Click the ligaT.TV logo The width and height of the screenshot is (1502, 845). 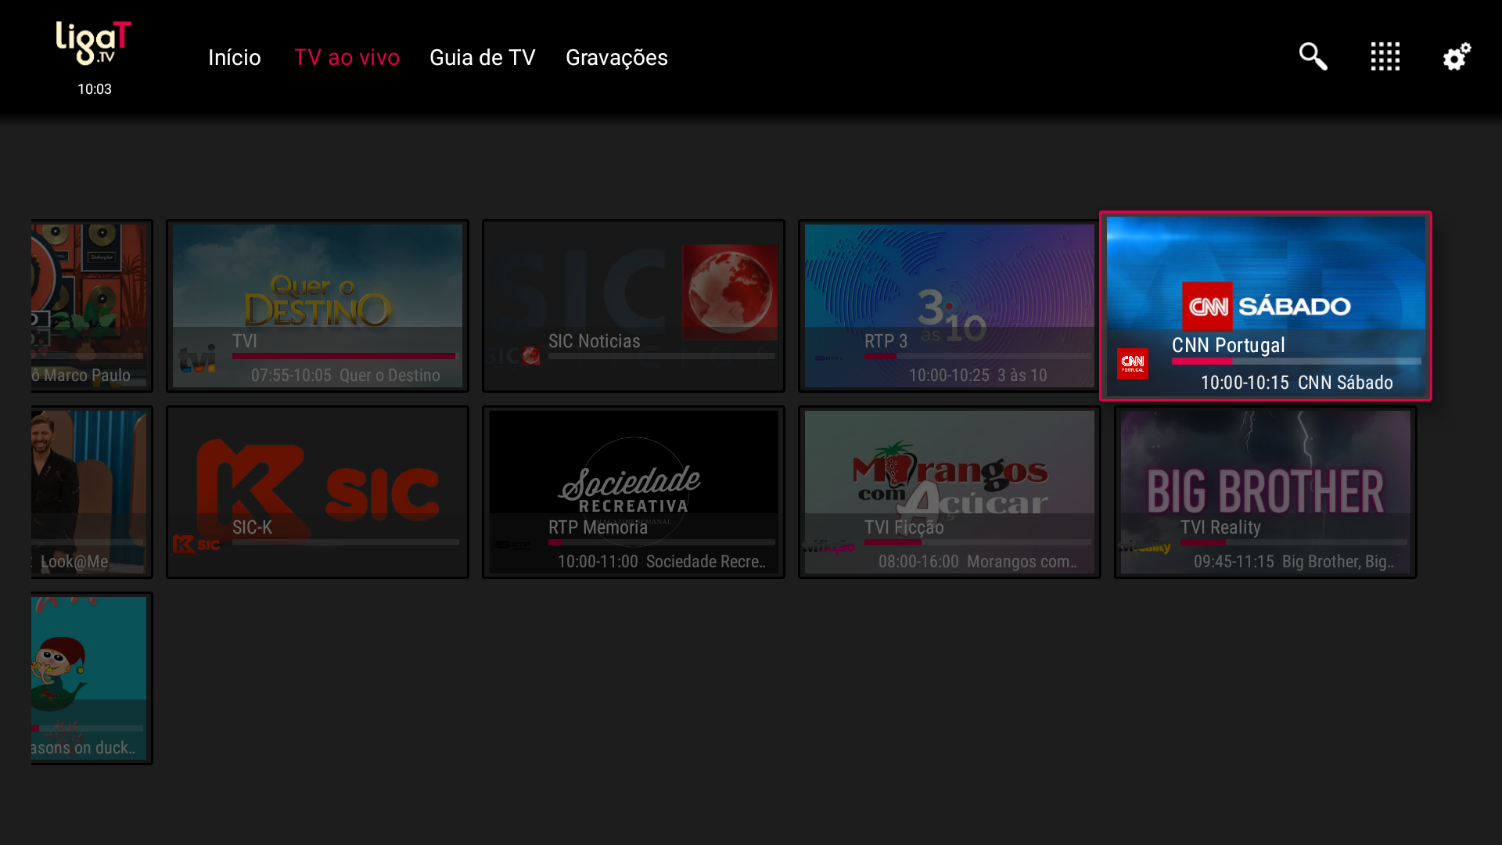tap(94, 43)
